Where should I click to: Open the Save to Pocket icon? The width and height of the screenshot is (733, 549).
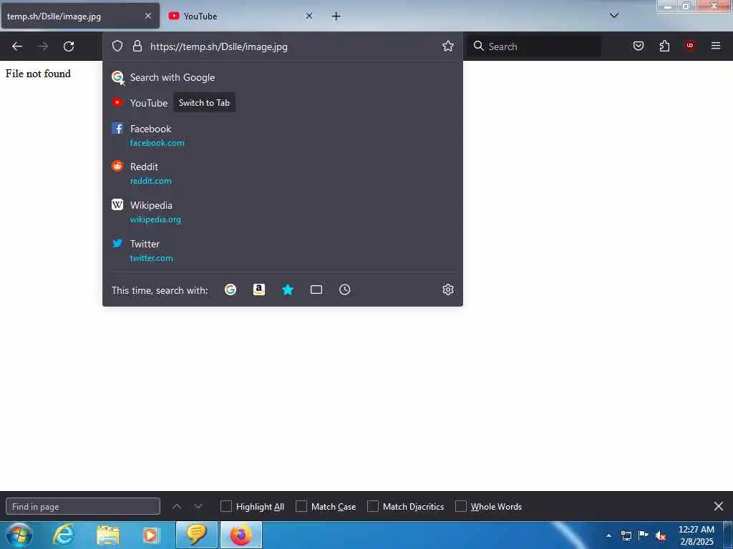pos(639,46)
